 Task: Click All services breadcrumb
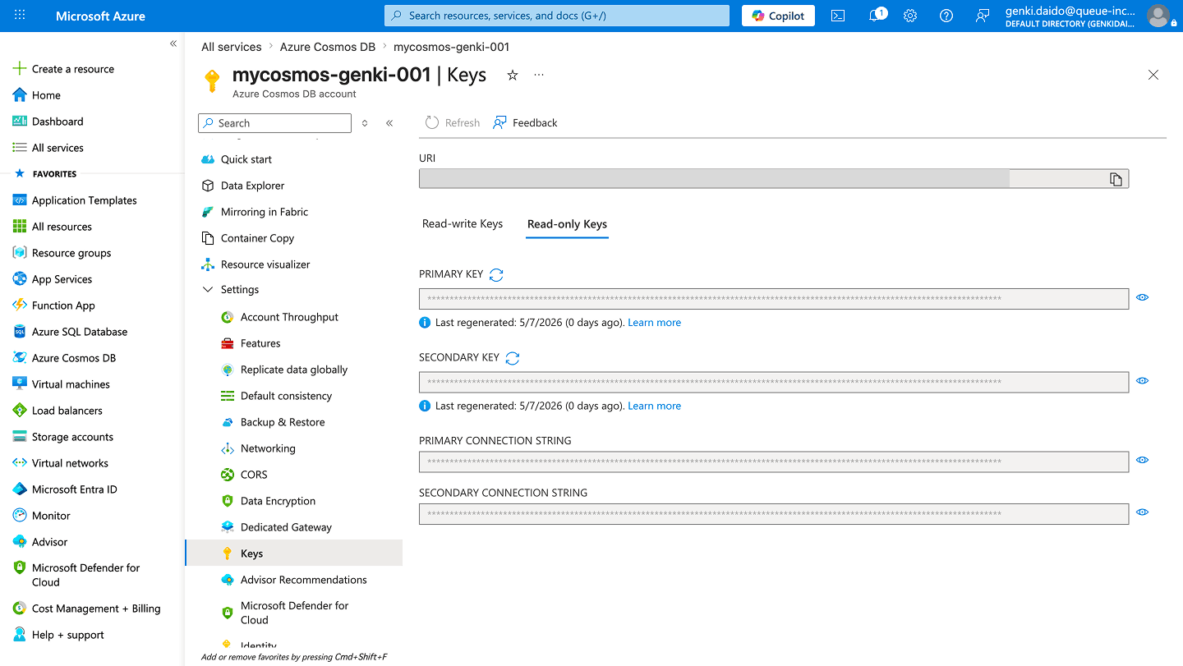tap(232, 47)
